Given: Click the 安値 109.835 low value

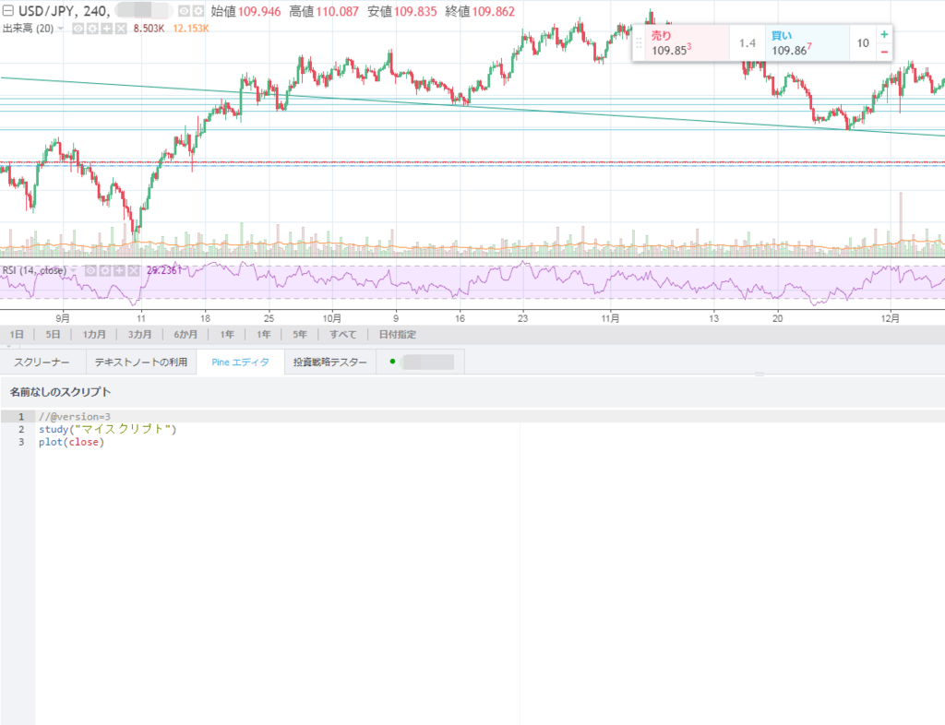Looking at the screenshot, I should coord(402,11).
